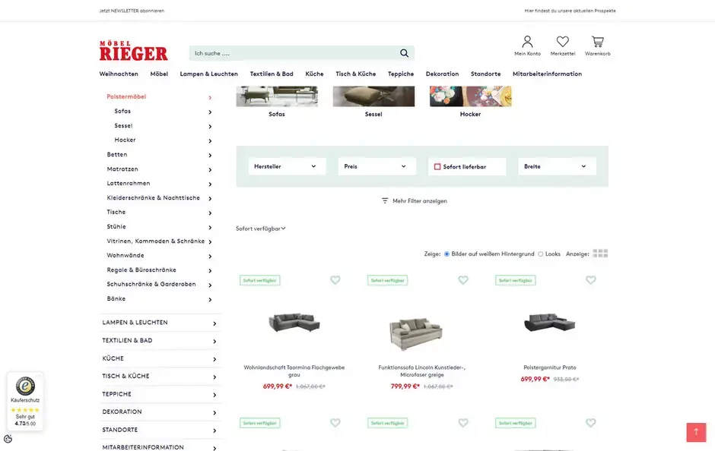Open the Warenkorb shopping cart icon
This screenshot has width=715, height=451.
click(x=598, y=42)
